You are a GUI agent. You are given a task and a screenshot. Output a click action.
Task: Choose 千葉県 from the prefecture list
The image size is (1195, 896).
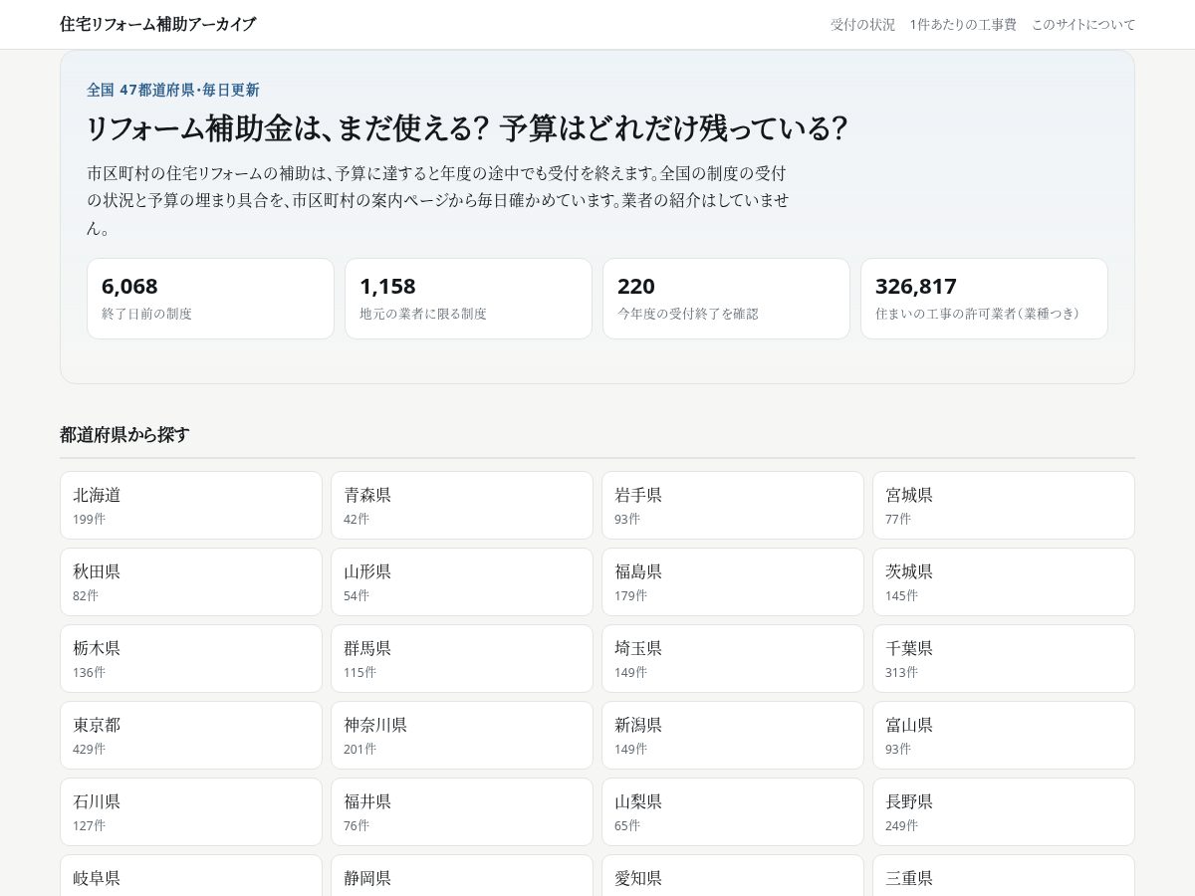[1004, 658]
